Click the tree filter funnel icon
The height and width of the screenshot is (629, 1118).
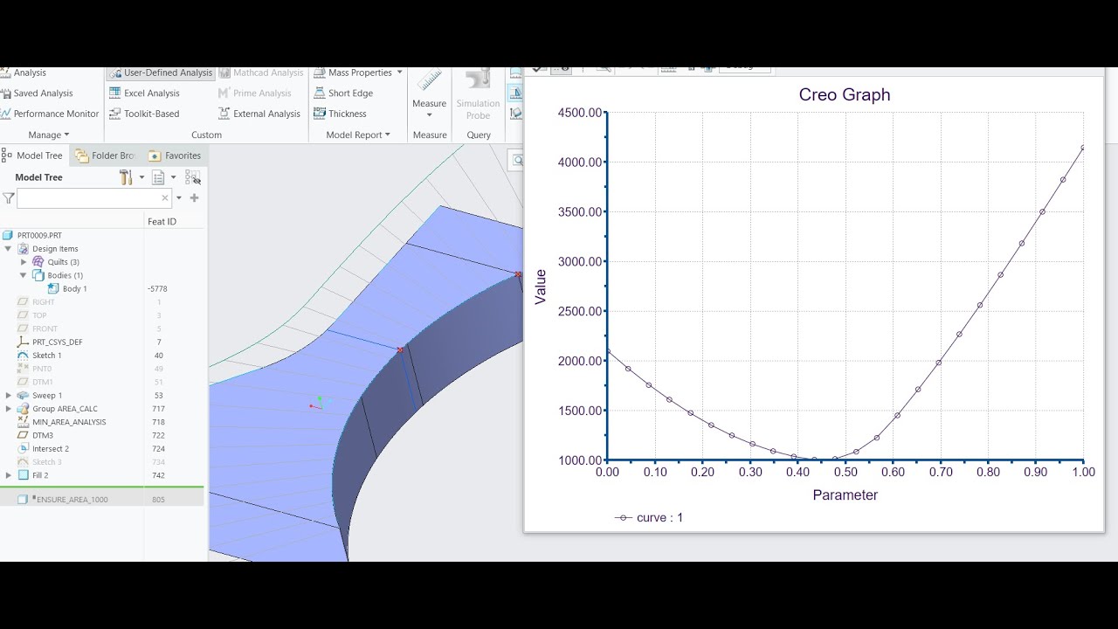(x=8, y=198)
